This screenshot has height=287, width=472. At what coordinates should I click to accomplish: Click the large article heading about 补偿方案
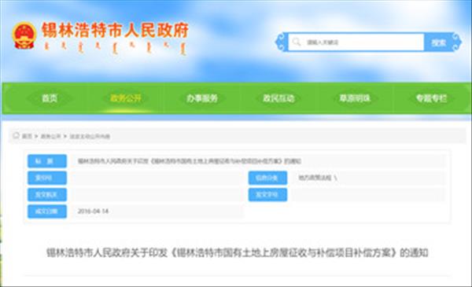click(238, 252)
